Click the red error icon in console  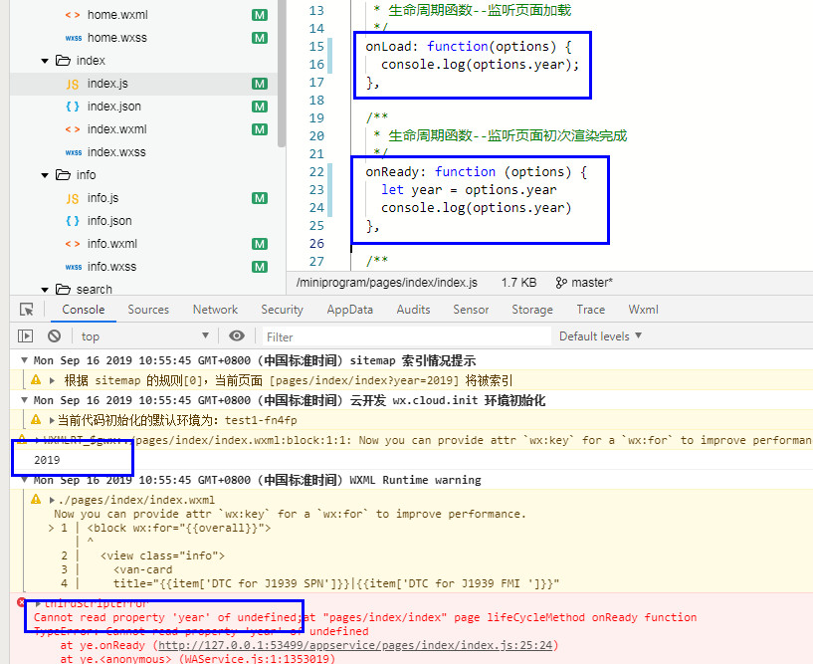[x=21, y=602]
